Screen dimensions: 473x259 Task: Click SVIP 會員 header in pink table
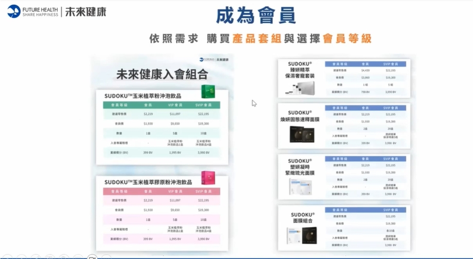203,191
